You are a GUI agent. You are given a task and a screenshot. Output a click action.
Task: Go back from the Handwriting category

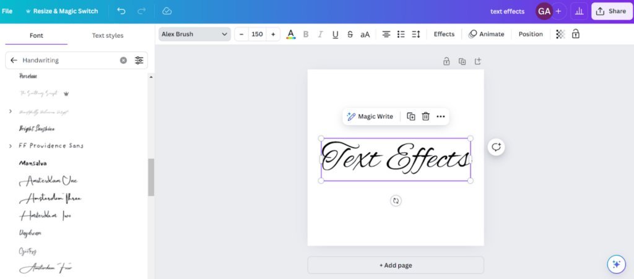tap(14, 60)
